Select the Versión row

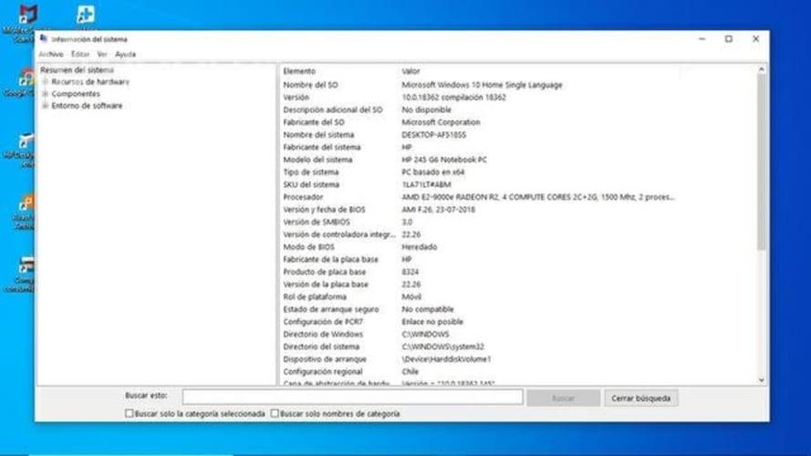click(519, 98)
